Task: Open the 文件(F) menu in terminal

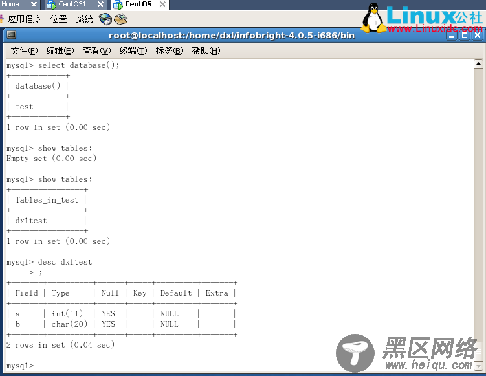Action: 24,50
